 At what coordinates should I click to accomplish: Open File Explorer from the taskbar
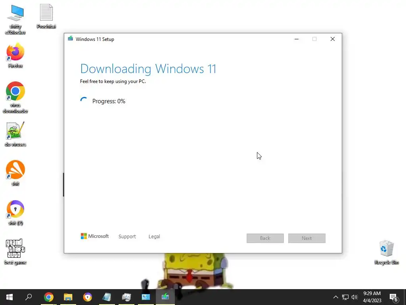point(68,297)
